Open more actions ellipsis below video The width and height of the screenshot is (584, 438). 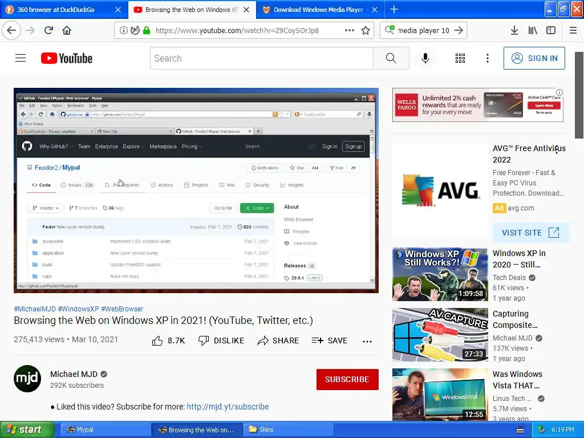(x=367, y=341)
